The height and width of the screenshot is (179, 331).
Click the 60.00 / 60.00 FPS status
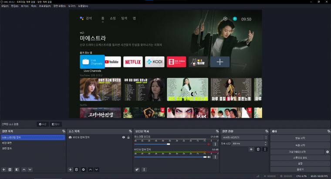point(319,176)
